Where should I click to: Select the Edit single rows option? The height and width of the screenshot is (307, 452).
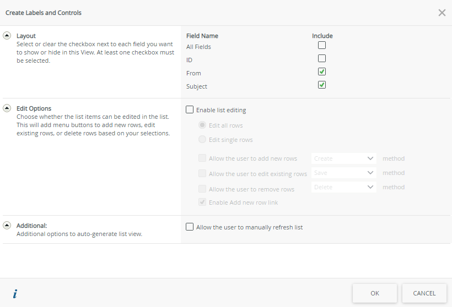tap(202, 140)
